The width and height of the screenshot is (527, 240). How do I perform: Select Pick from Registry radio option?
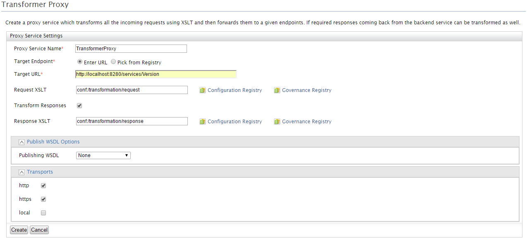113,62
